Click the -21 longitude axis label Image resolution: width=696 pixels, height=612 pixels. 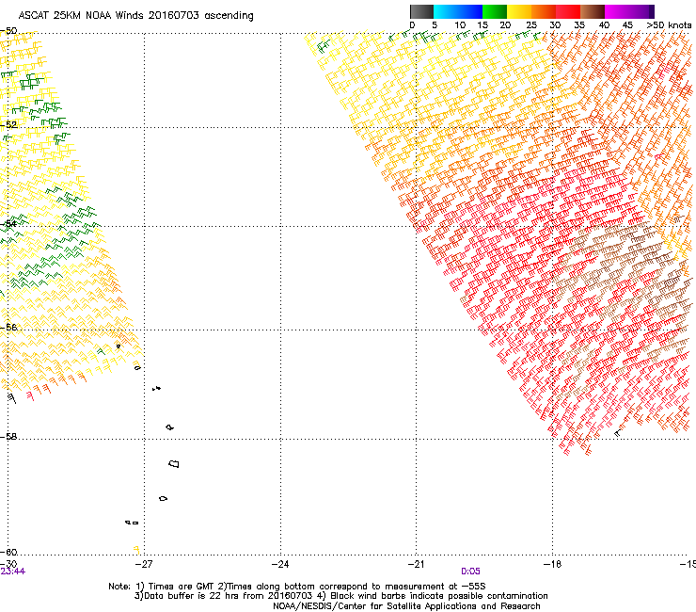tap(416, 564)
